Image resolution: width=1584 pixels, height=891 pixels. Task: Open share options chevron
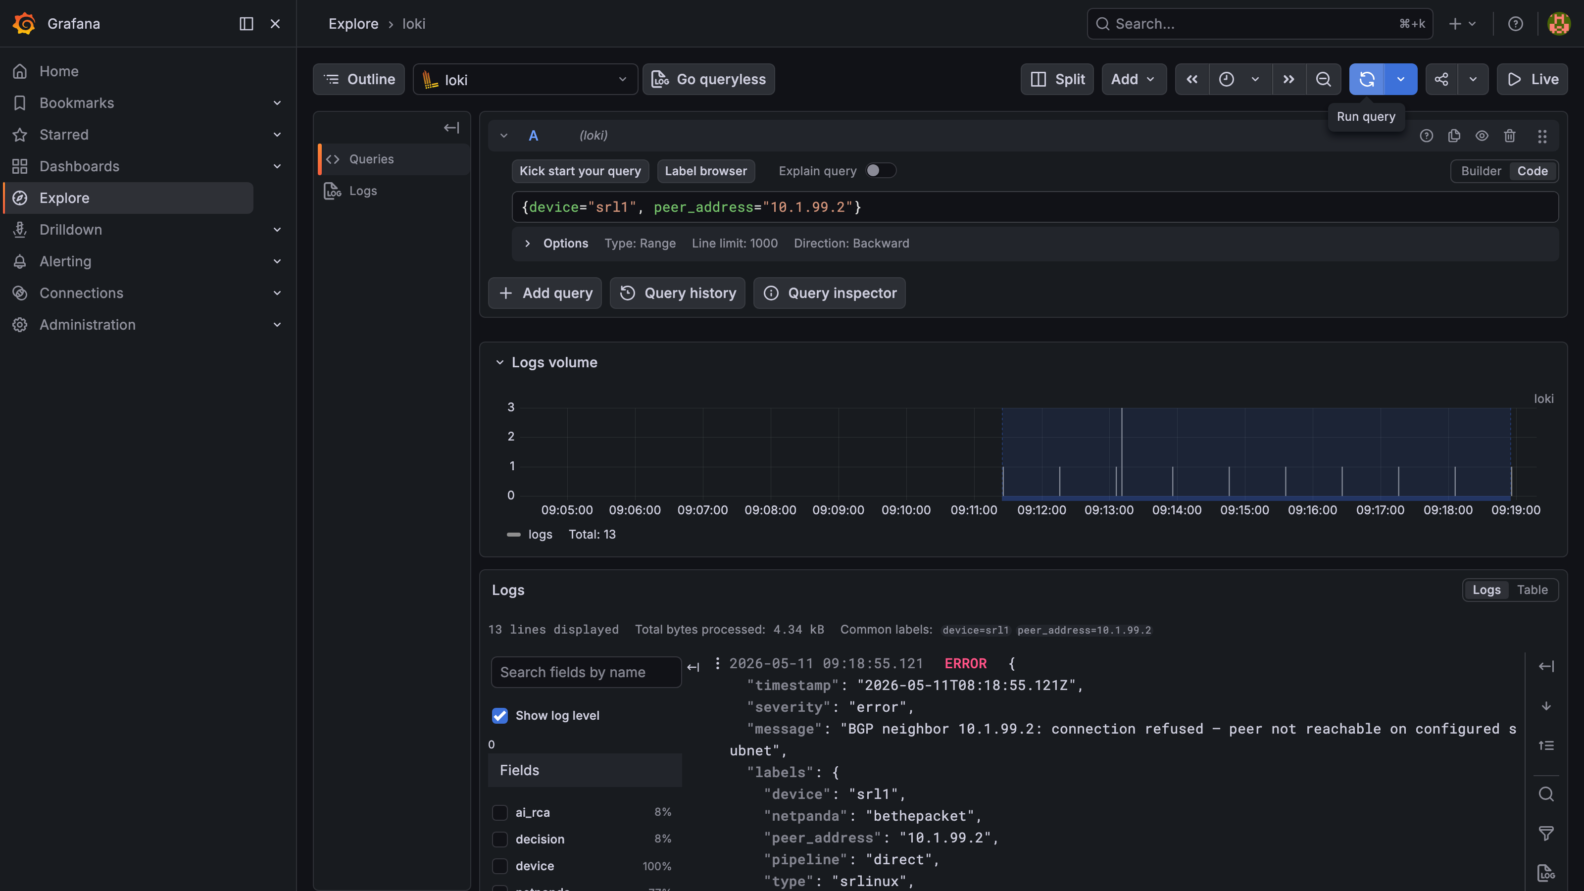click(1473, 79)
